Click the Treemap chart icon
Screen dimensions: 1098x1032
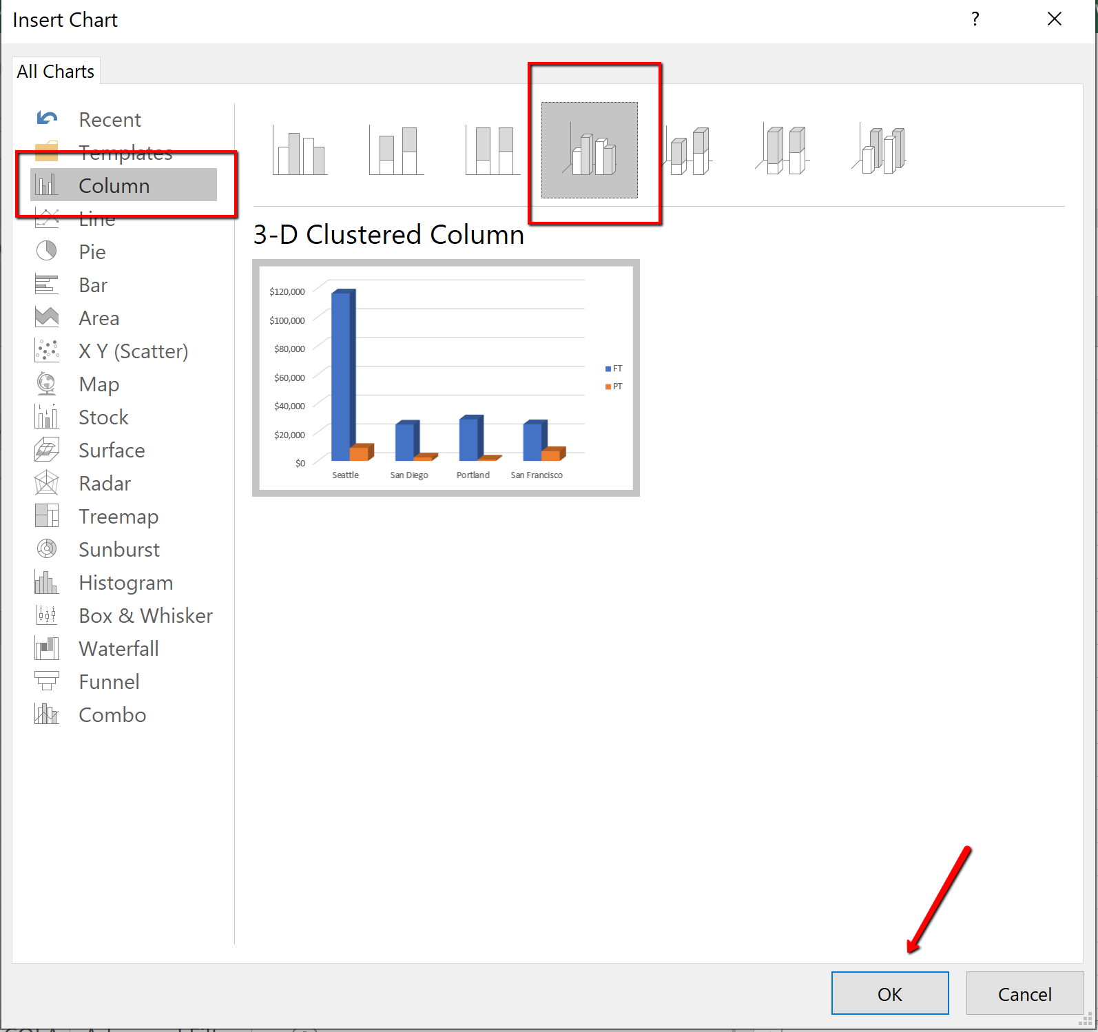(x=47, y=516)
